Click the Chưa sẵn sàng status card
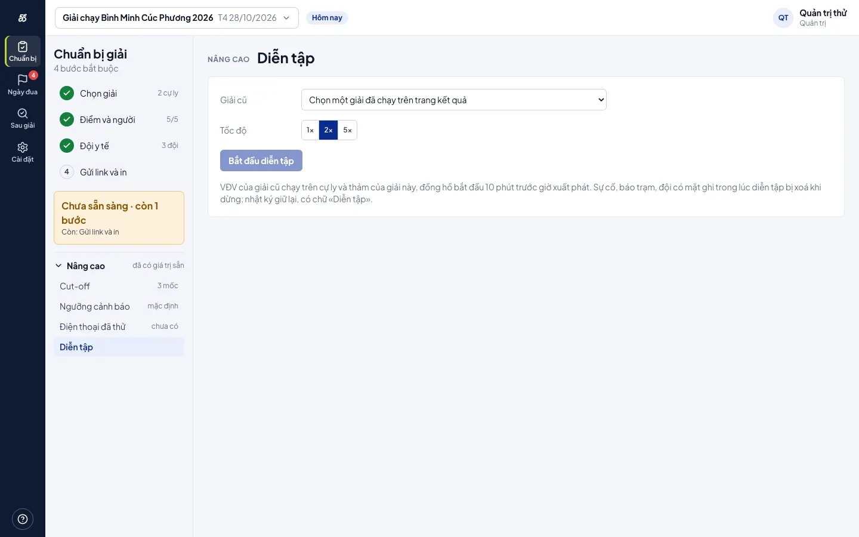The image size is (859, 537). [119, 218]
